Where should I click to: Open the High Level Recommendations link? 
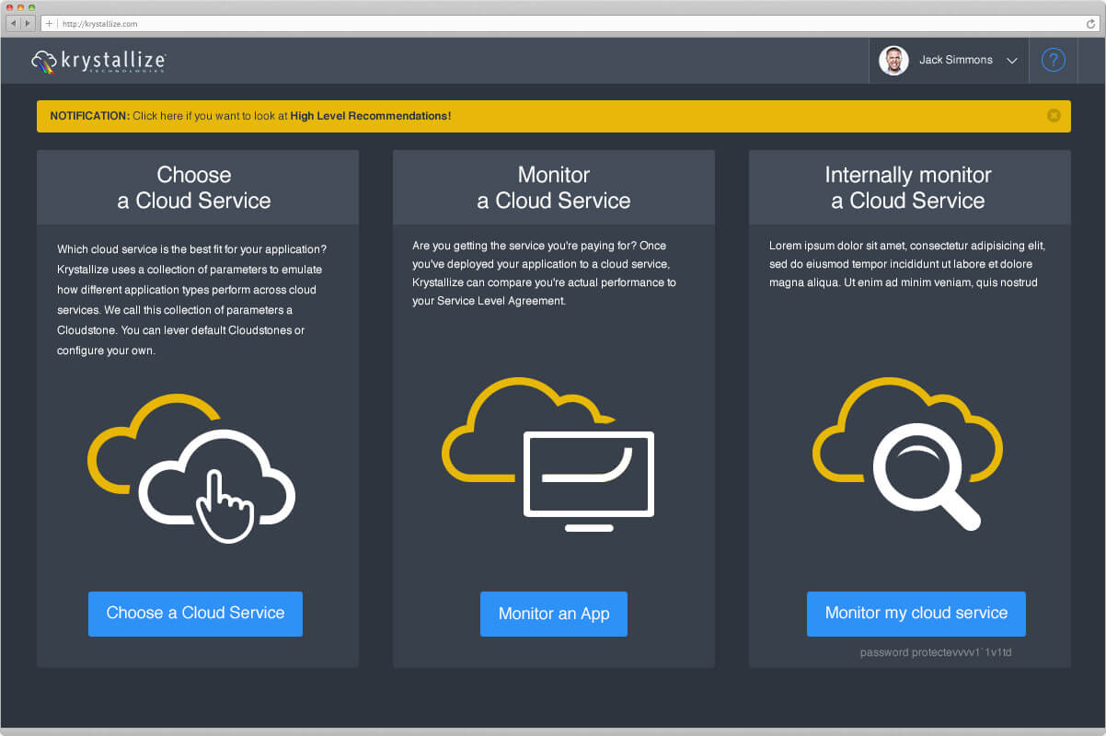coord(370,116)
